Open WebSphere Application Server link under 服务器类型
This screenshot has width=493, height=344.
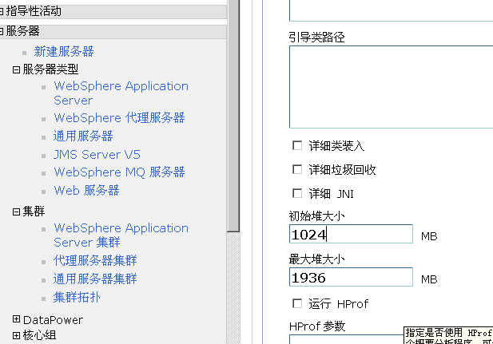click(121, 93)
